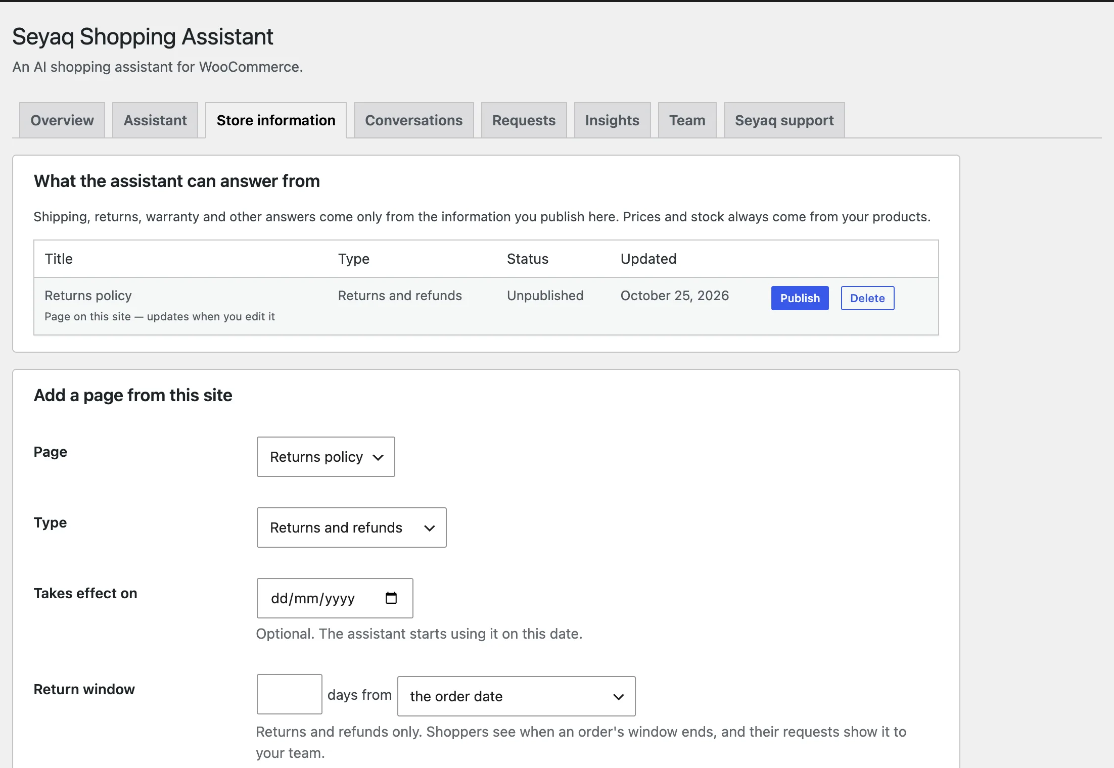The width and height of the screenshot is (1114, 768).
Task: Click the Unpublished status cell
Action: point(545,296)
